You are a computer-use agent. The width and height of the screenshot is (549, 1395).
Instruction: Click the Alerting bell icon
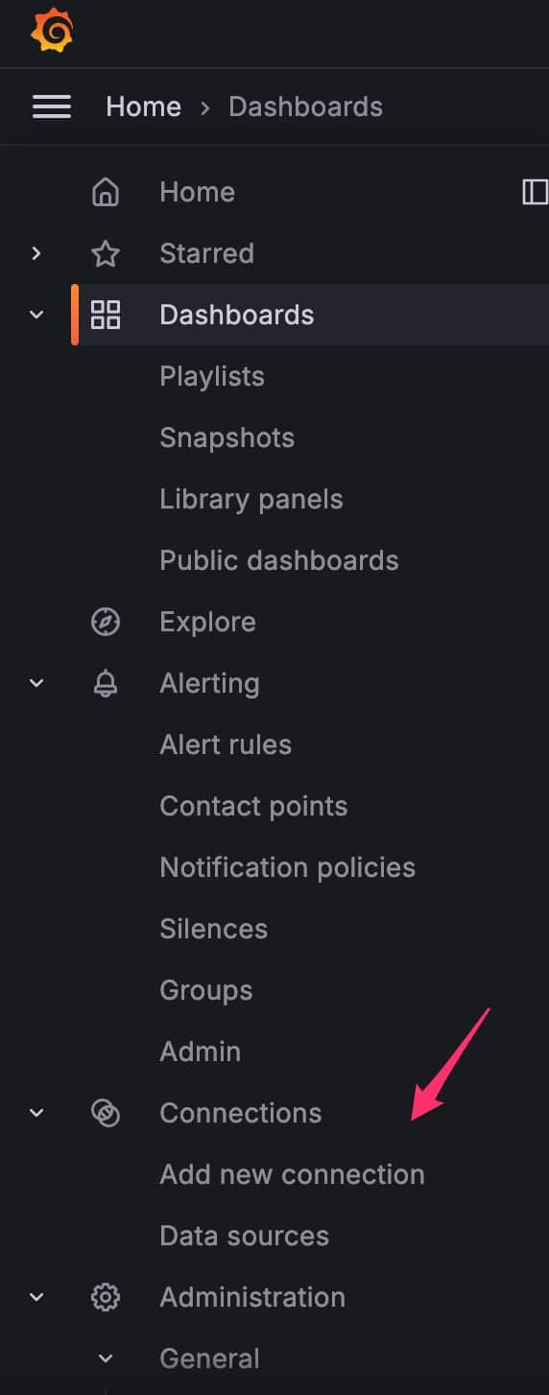point(106,683)
